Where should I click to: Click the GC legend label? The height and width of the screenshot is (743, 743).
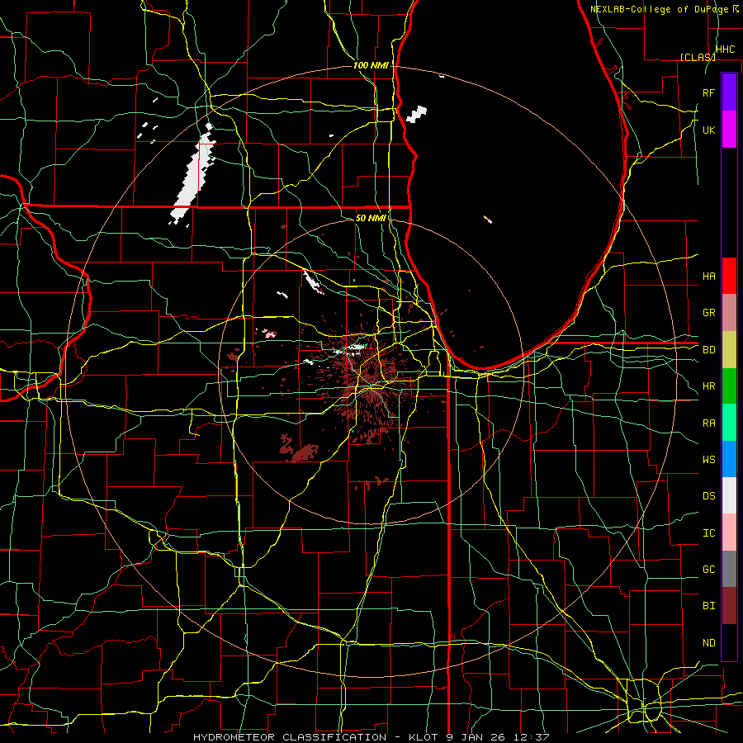[708, 570]
